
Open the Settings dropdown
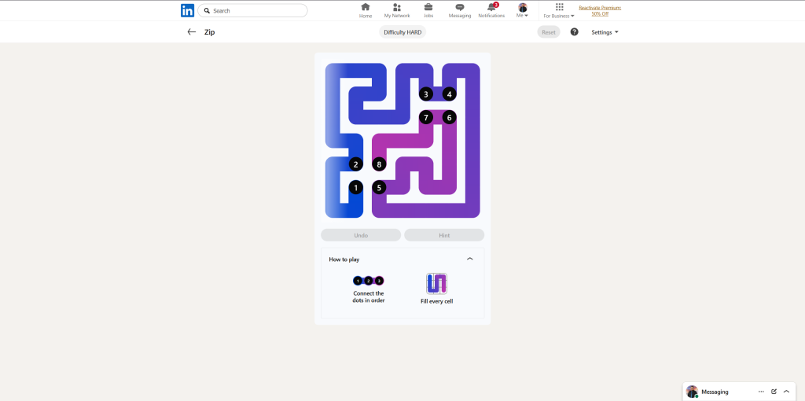605,32
